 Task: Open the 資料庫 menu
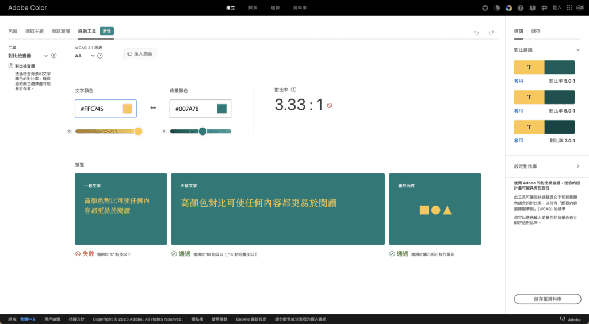tap(300, 8)
